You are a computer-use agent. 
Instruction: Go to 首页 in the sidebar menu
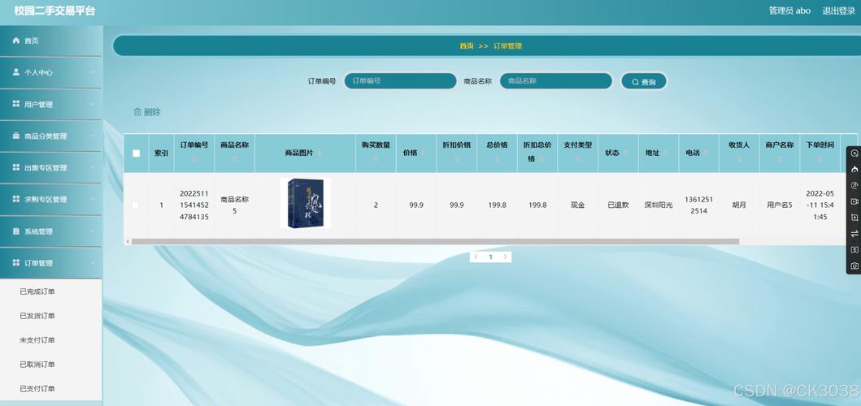click(50, 41)
